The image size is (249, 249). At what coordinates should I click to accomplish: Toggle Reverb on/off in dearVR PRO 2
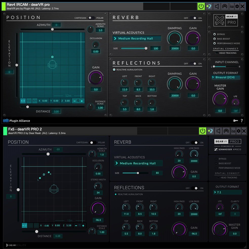[195, 143]
